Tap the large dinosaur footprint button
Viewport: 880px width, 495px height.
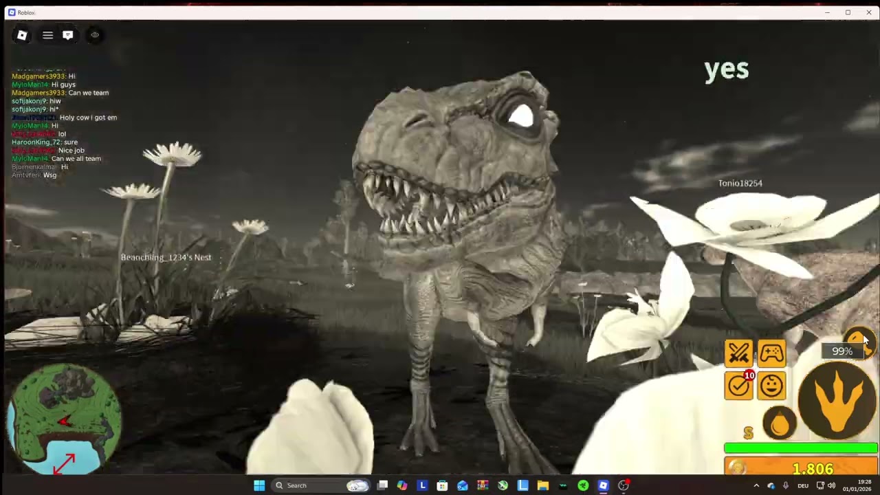(837, 400)
